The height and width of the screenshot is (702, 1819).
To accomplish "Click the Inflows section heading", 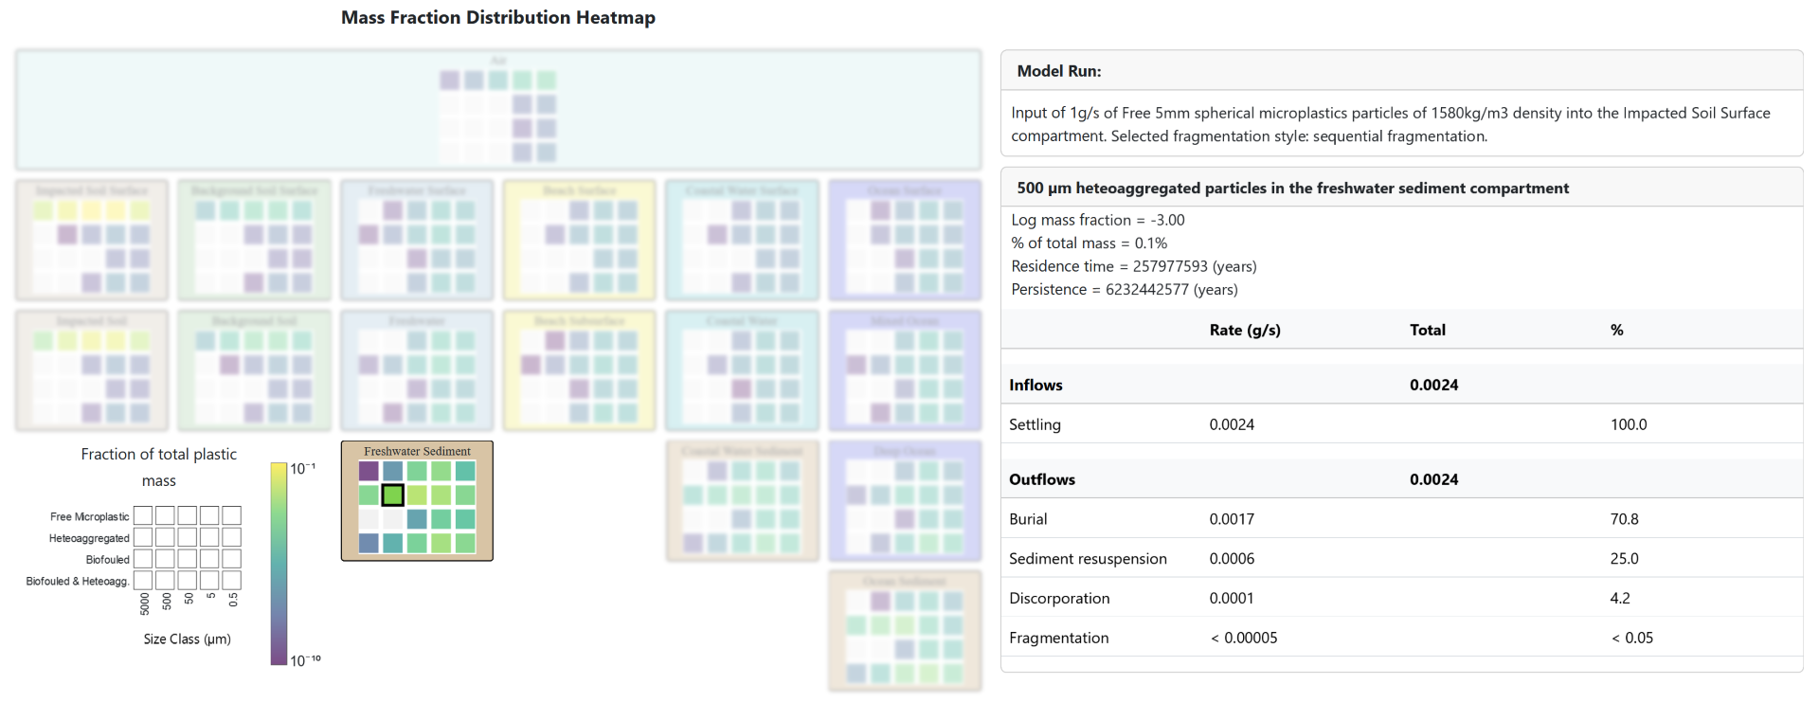I will (1036, 385).
